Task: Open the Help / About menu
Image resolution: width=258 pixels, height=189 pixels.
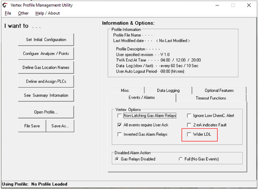Action: click(x=47, y=13)
